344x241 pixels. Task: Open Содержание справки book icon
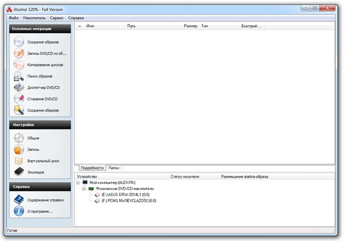coord(19,200)
